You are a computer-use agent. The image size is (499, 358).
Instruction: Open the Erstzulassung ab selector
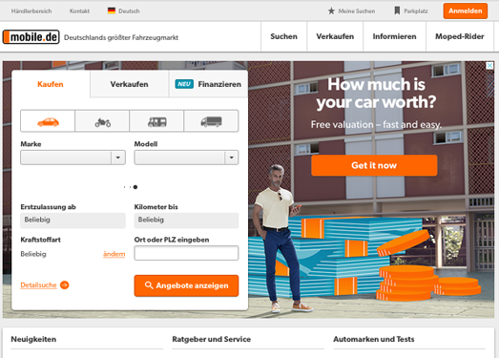tap(73, 221)
